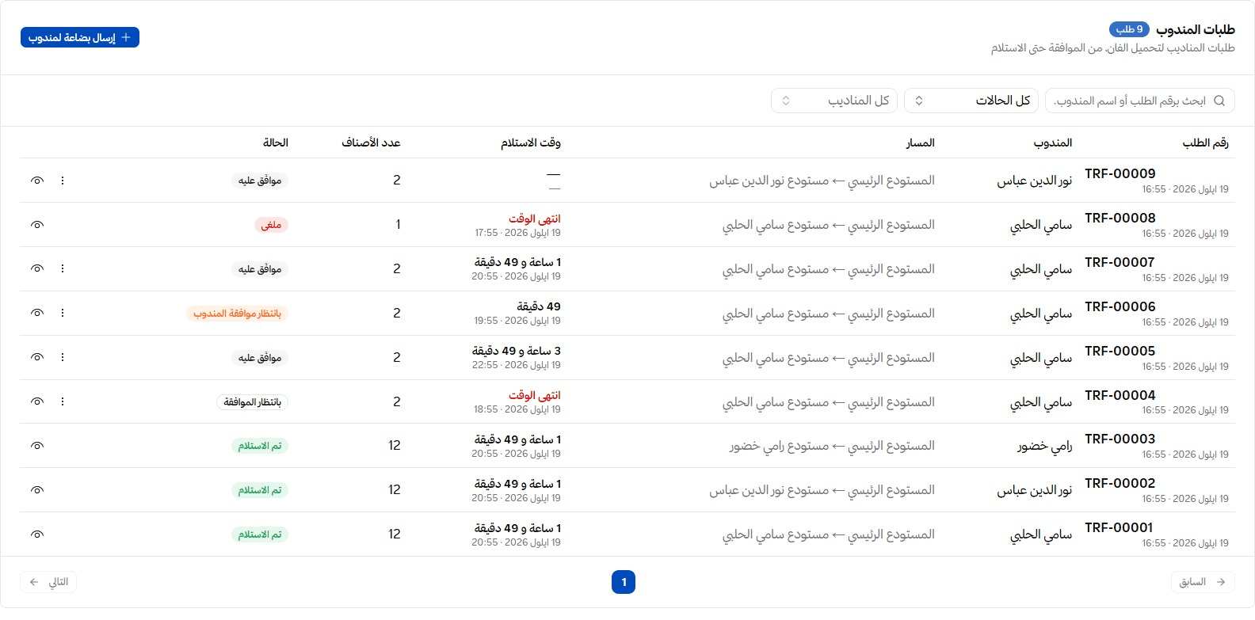
Task: Click the search magnifier icon
Action: pos(1219,101)
